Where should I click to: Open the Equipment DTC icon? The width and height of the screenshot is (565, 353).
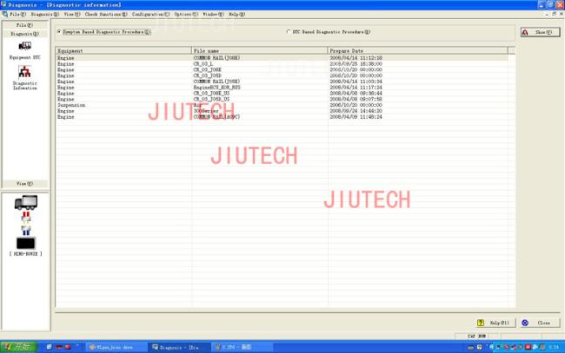tap(24, 49)
